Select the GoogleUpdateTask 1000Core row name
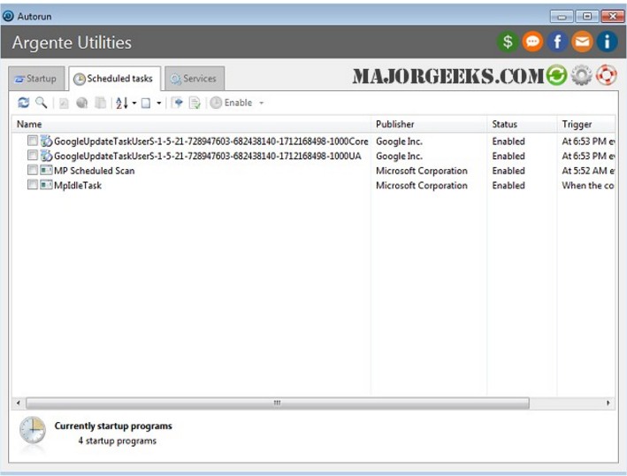This screenshot has height=476, width=627. click(210, 142)
